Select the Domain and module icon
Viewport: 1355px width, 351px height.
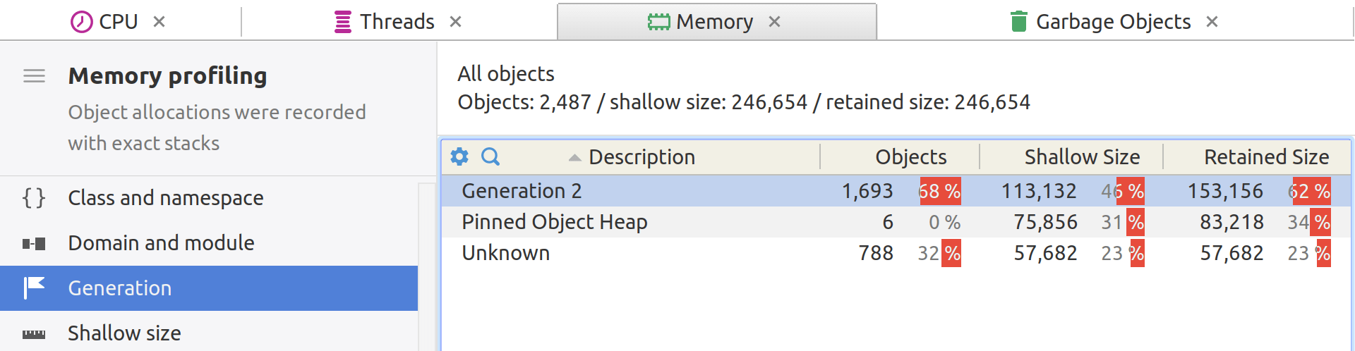click(x=34, y=243)
